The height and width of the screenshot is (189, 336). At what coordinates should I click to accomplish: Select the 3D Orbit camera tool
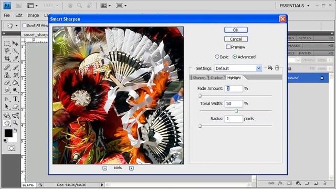coord(15,115)
